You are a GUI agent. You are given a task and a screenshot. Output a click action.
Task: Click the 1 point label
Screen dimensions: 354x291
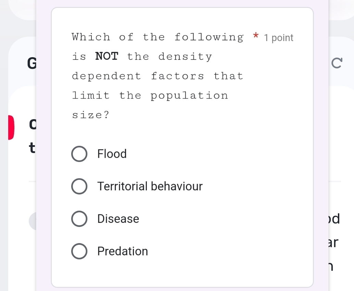tap(278, 38)
